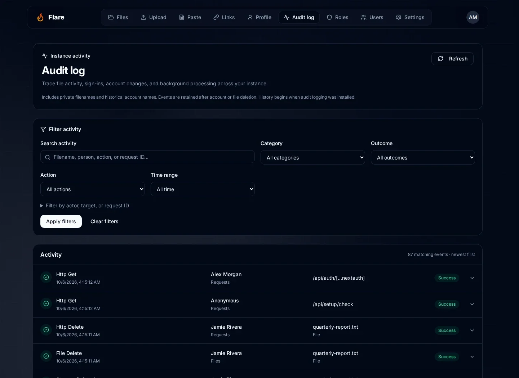The image size is (519, 378).
Task: Click the AM user avatar
Action: point(473,17)
